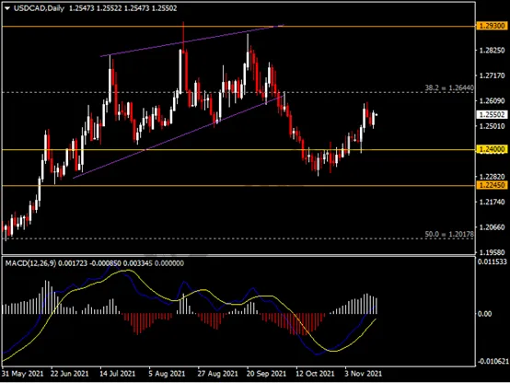Viewport: 510px width, 383px height.
Task: Select the 22 Jun 2021 date label
Action: click(70, 374)
